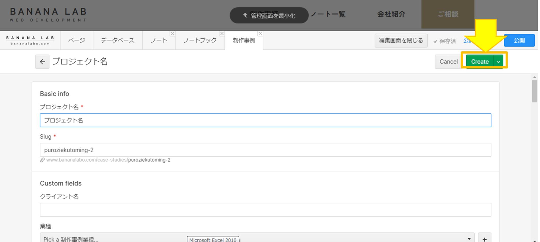Click the Basic info heading
The width and height of the screenshot is (540, 242).
pyautogui.click(x=54, y=94)
